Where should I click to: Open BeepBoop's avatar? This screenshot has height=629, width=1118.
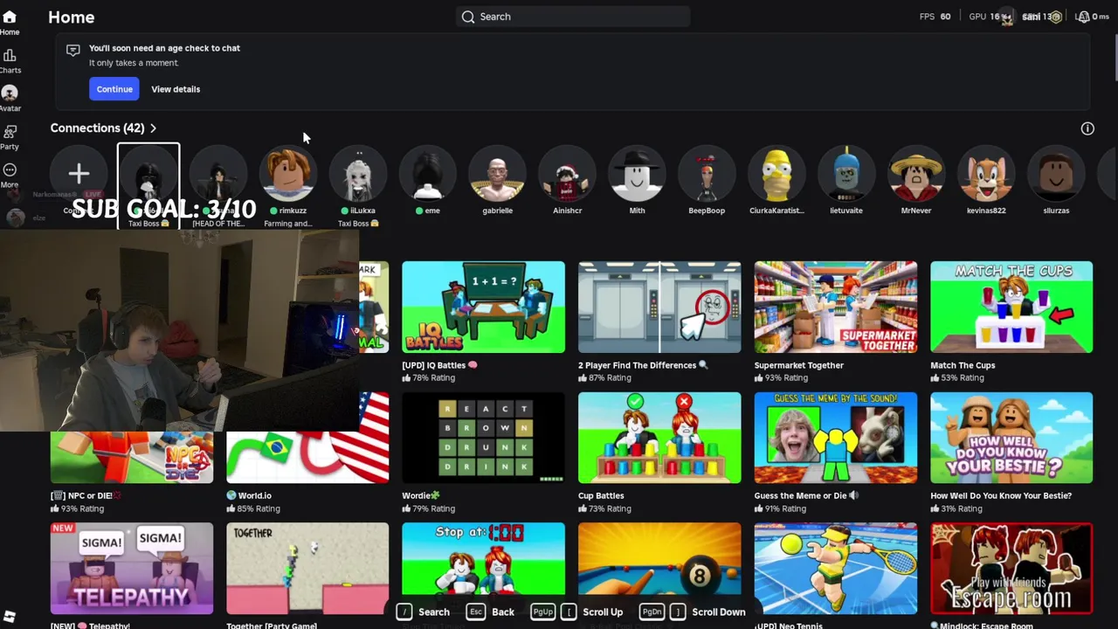[707, 174]
